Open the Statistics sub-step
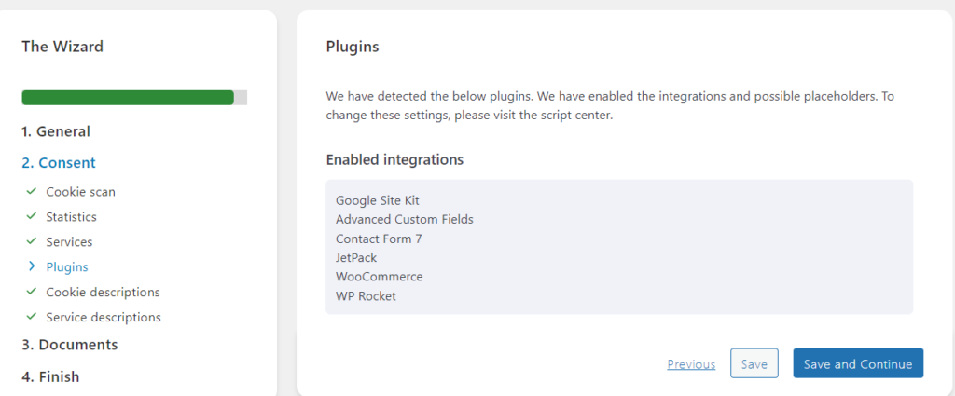Viewport: 955px width, 396px height. click(x=71, y=217)
